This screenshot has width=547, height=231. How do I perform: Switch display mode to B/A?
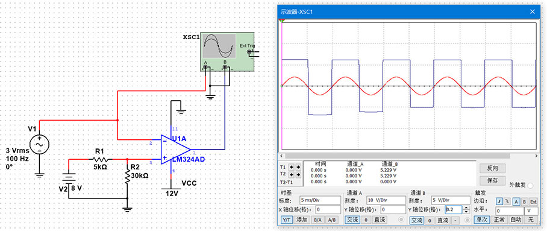[317, 220]
